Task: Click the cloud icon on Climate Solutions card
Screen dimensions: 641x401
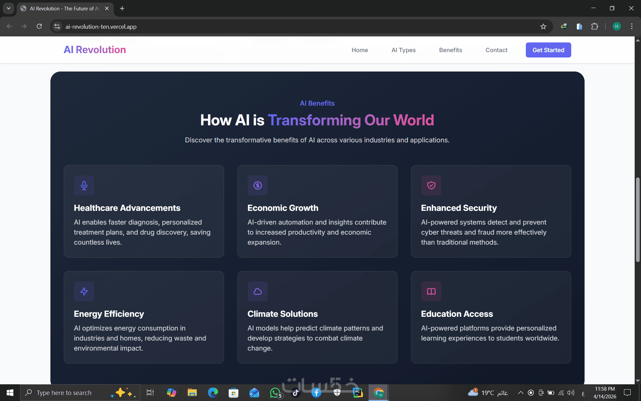Action: [257, 291]
